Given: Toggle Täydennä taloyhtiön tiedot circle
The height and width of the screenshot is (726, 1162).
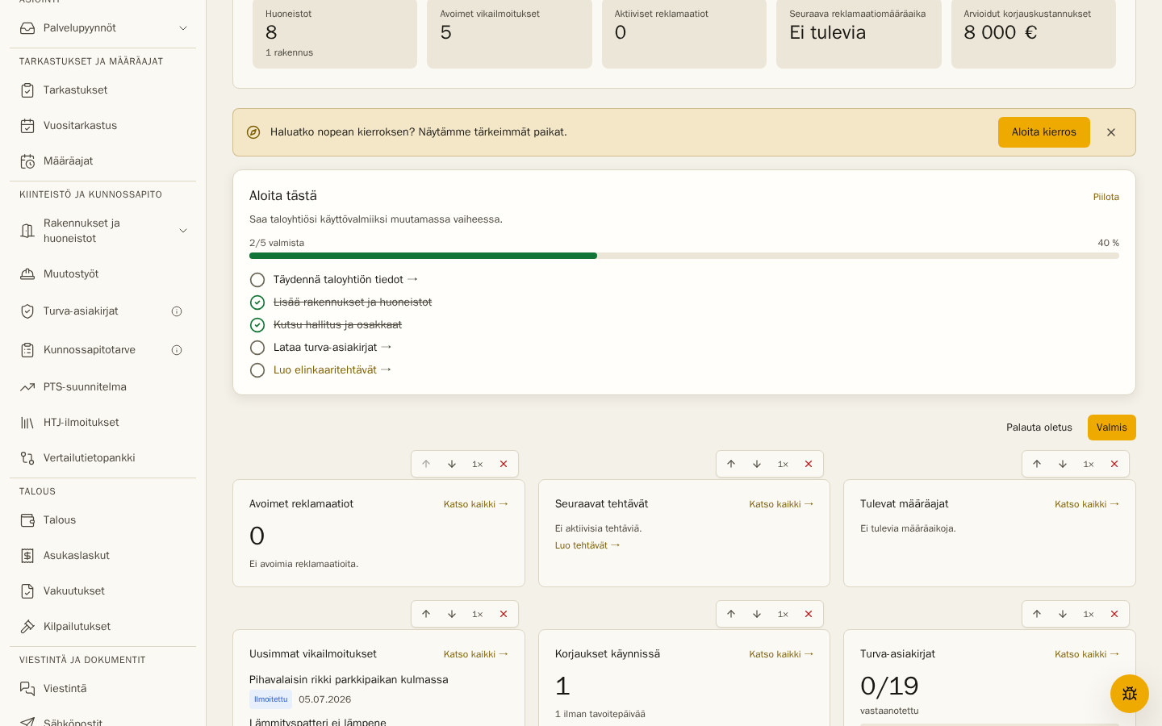Looking at the screenshot, I should point(257,280).
